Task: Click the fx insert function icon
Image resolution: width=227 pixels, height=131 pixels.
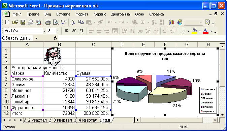Action: pos(56,38)
